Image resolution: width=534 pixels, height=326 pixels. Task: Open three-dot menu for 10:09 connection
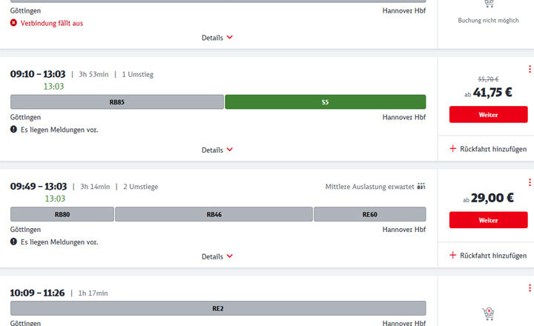(530, 288)
